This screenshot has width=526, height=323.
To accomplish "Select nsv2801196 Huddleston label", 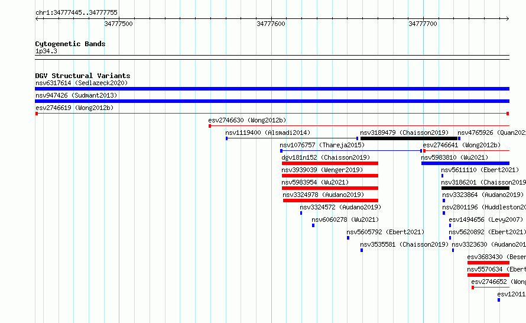I will coord(484,207).
